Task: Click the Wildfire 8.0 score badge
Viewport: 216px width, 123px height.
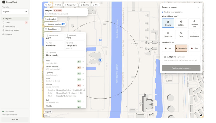Action: click(x=79, y=86)
